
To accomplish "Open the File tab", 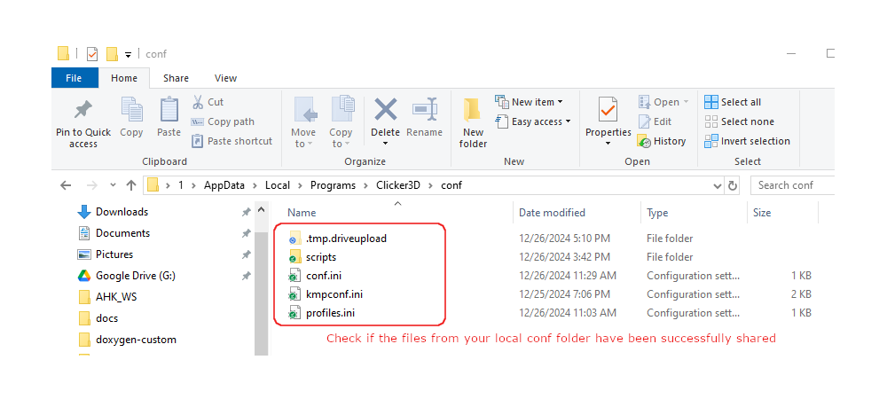I will point(74,78).
